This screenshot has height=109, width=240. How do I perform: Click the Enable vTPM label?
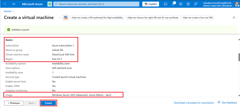pos(12,86)
